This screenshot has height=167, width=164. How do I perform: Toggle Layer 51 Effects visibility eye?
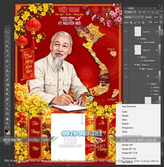(x=138, y=57)
